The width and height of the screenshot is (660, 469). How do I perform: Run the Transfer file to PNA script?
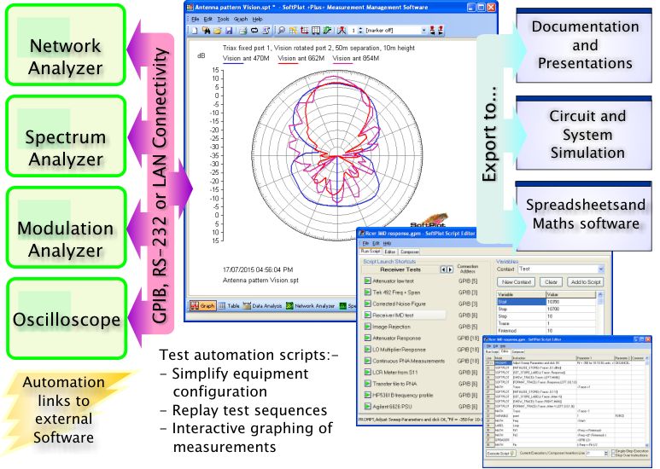pyautogui.click(x=367, y=384)
